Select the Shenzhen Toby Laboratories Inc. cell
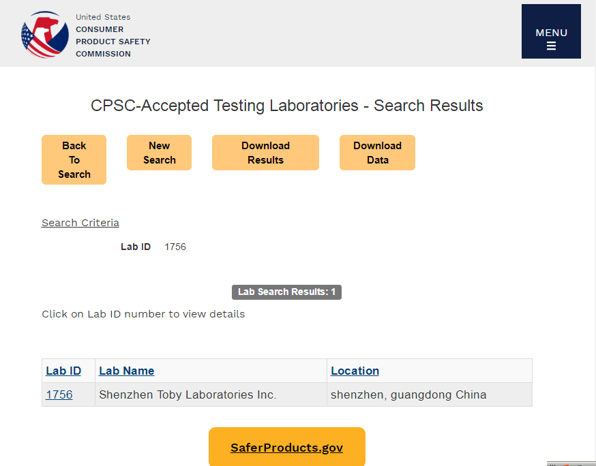The height and width of the screenshot is (466, 596). 188,394
